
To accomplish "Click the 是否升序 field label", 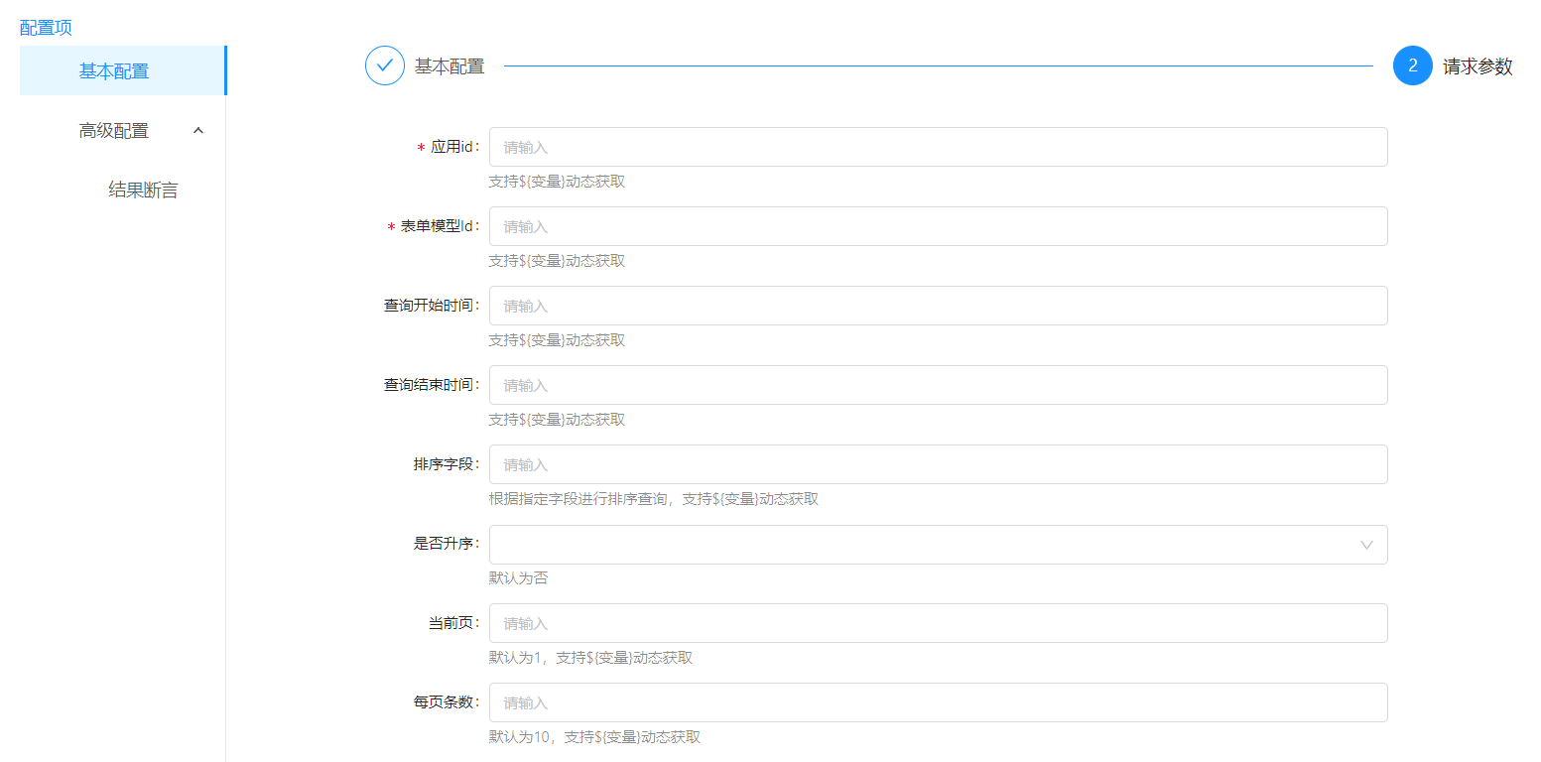I will [x=447, y=544].
